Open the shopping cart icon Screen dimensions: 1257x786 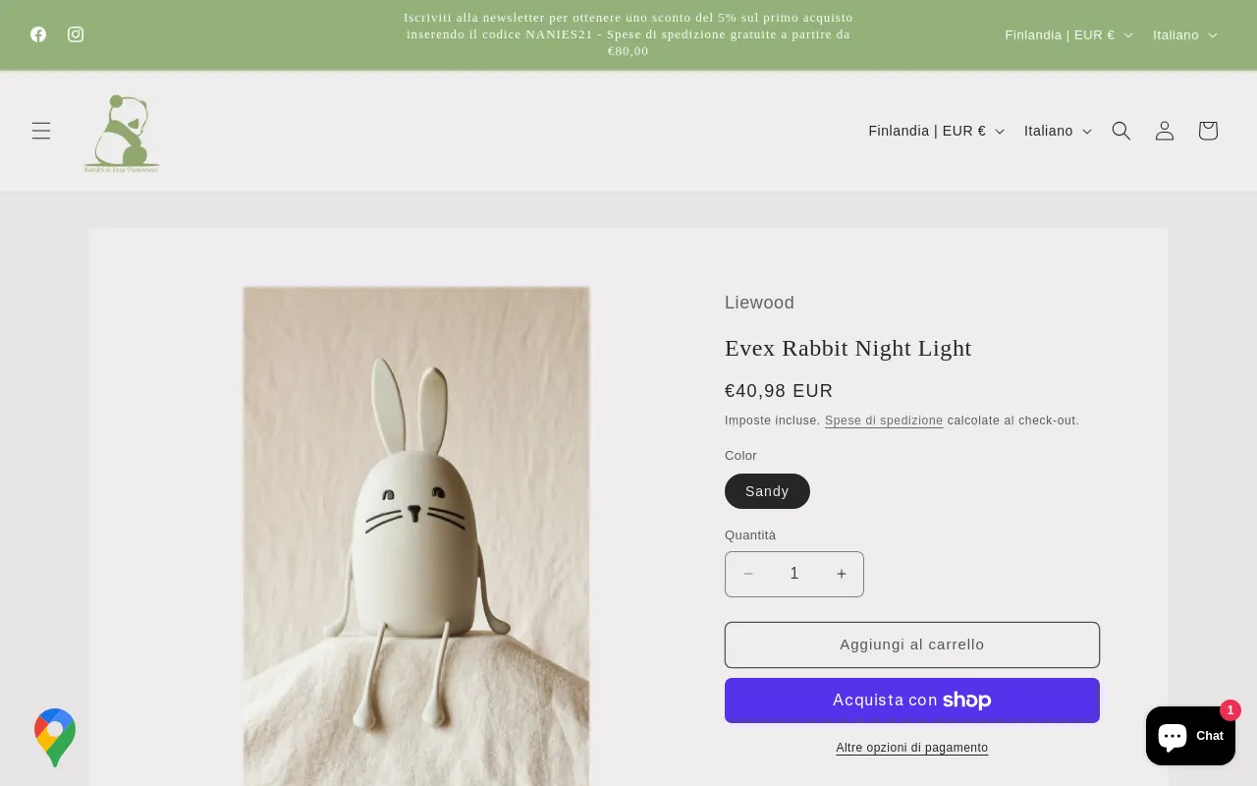tap(1208, 131)
